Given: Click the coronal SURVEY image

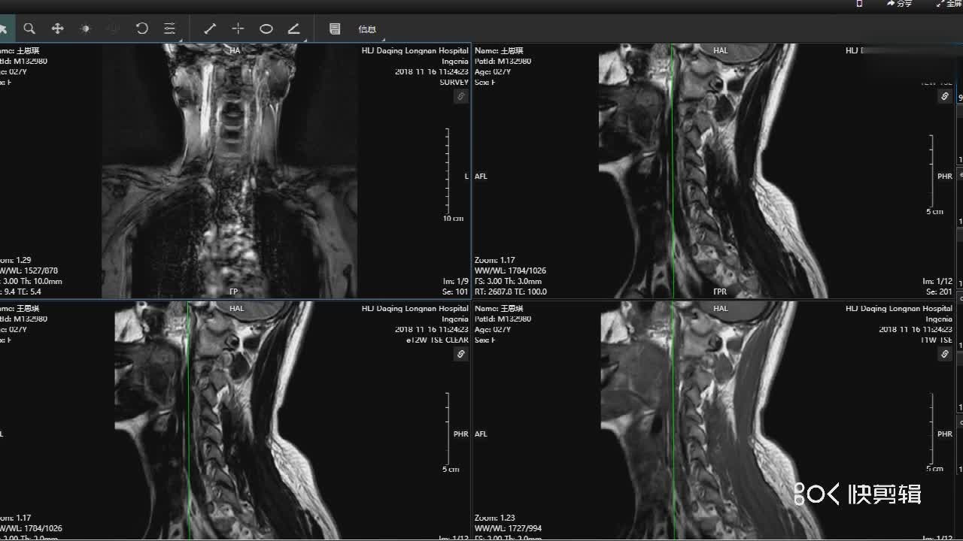Looking at the screenshot, I should 229,171.
